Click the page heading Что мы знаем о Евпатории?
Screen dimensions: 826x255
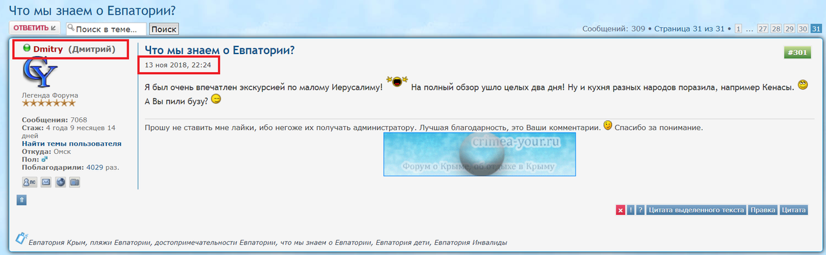coord(92,11)
